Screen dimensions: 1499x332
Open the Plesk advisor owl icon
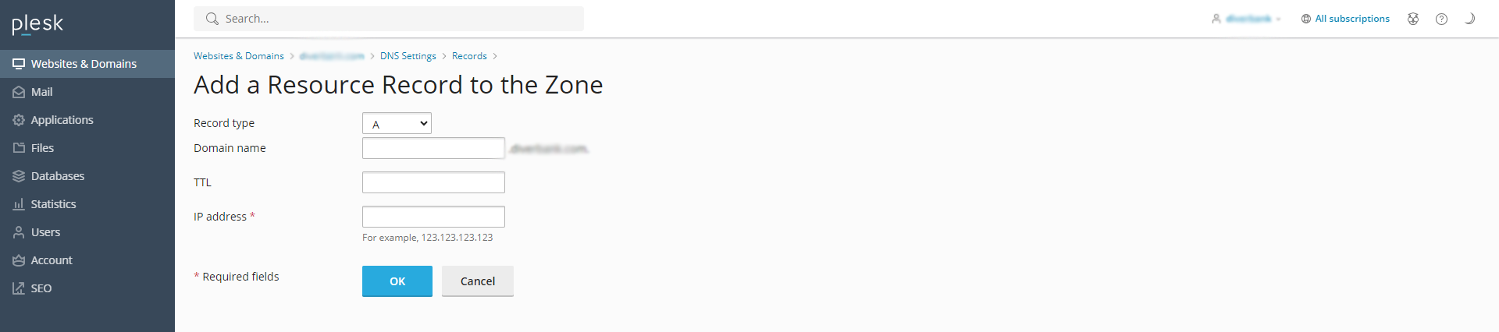pos(1413,19)
